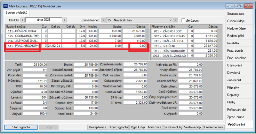Image resolution: width=256 pixels, height=134 pixels.
Task: Click amount 21 675.00 in MĚSÍČNÍ MZDA row
Action: [134, 31]
